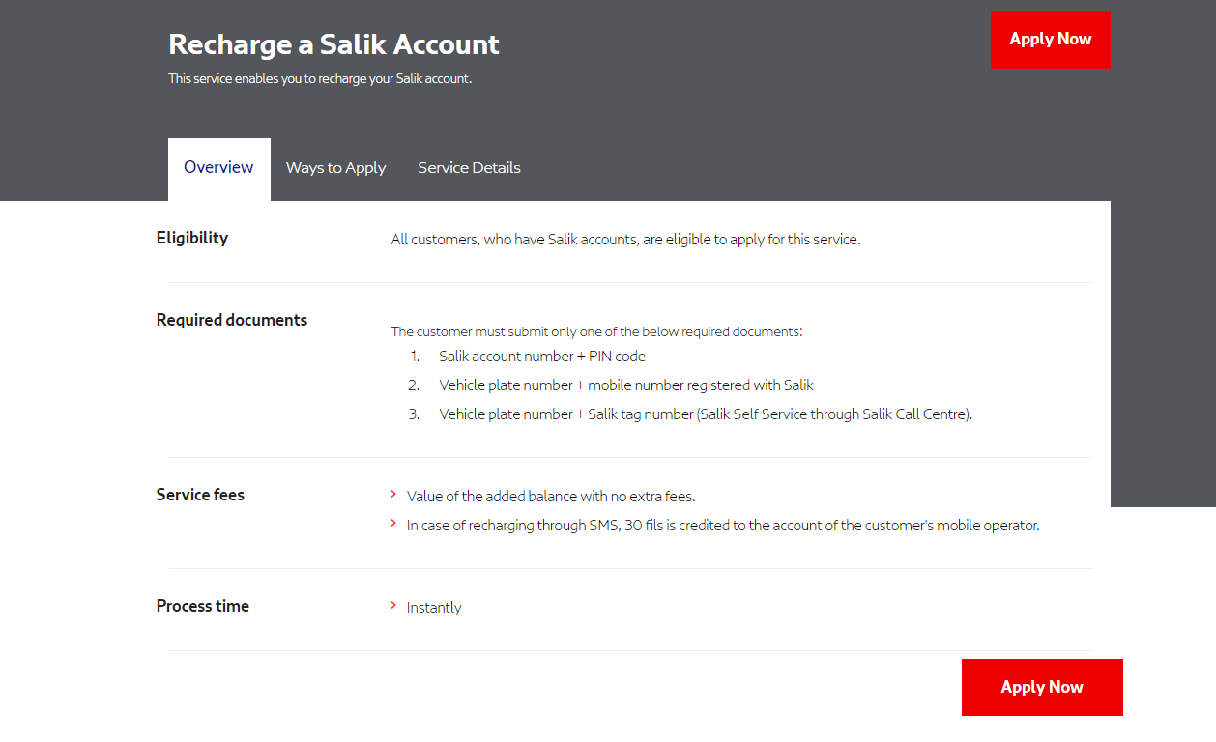This screenshot has width=1216, height=742.
Task: Click the red arrow before "Value of the added balance"
Action: coord(392,495)
